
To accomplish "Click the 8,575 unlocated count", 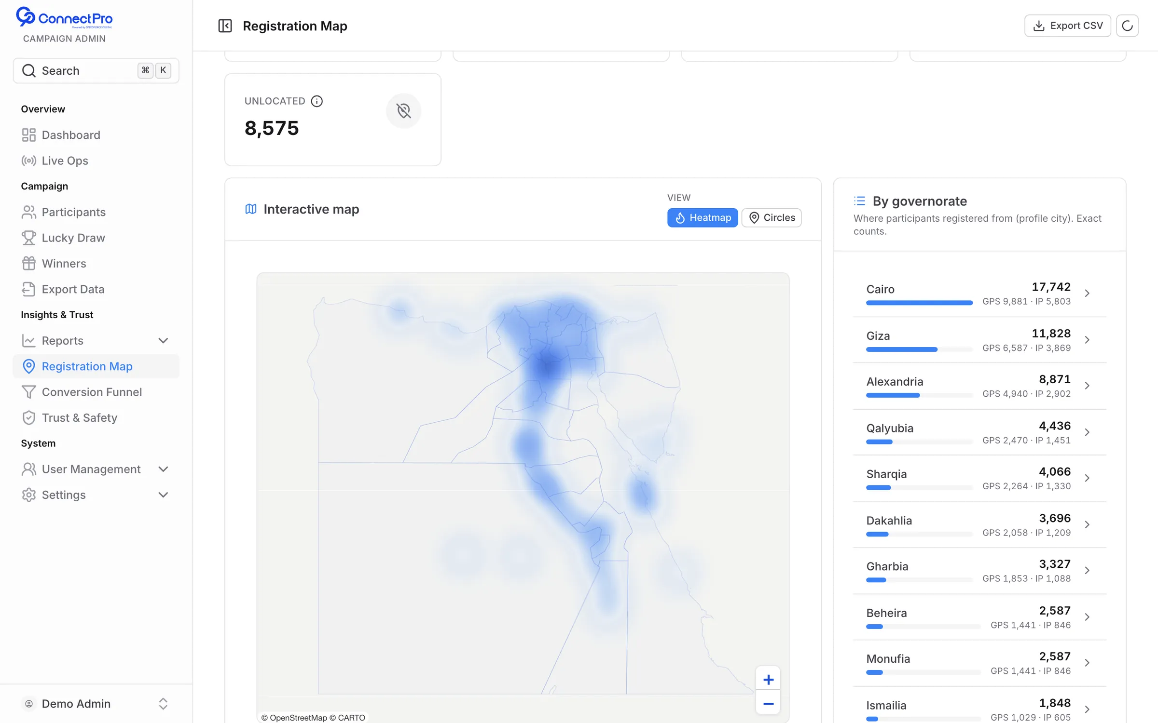I will tap(272, 128).
